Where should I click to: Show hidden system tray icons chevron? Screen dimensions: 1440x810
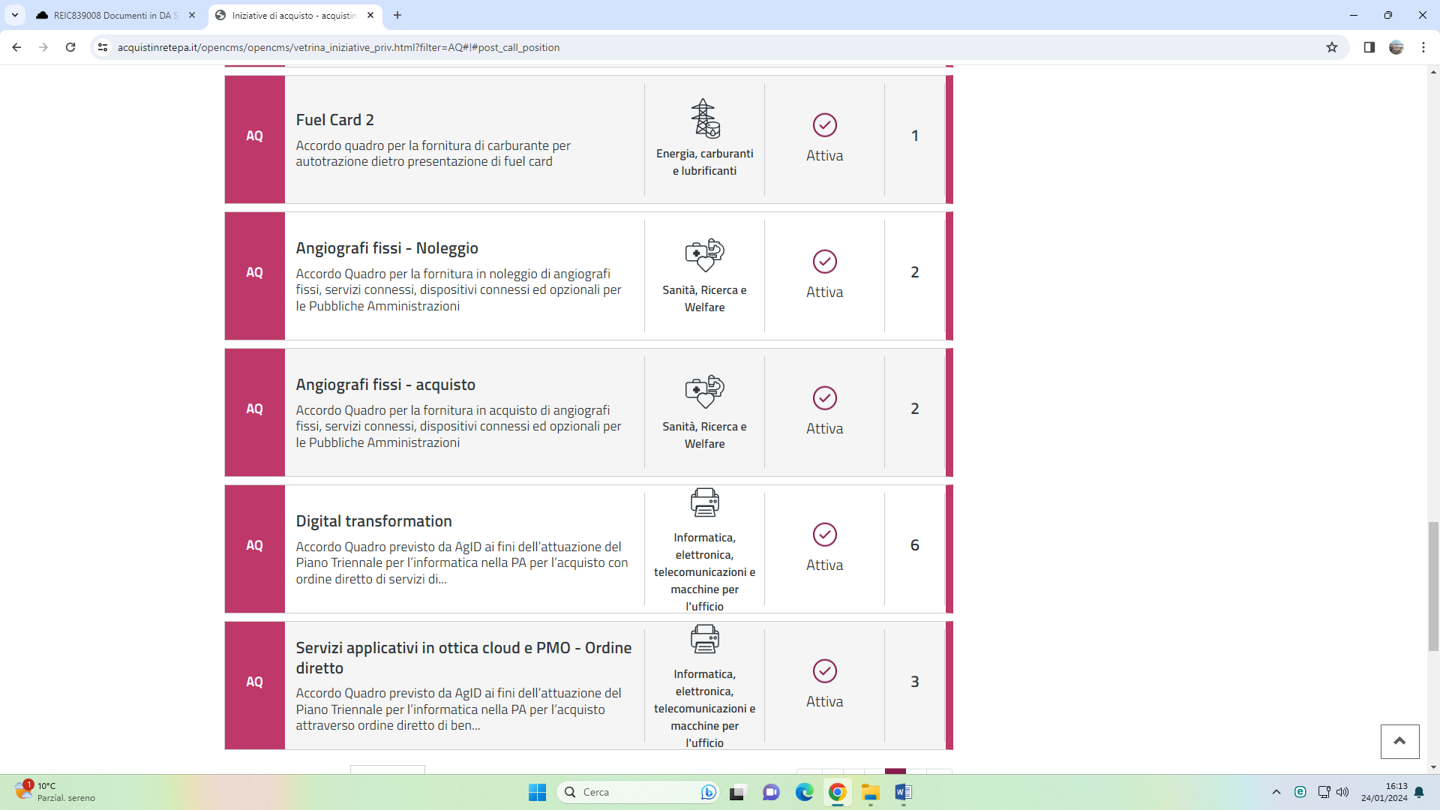point(1276,792)
